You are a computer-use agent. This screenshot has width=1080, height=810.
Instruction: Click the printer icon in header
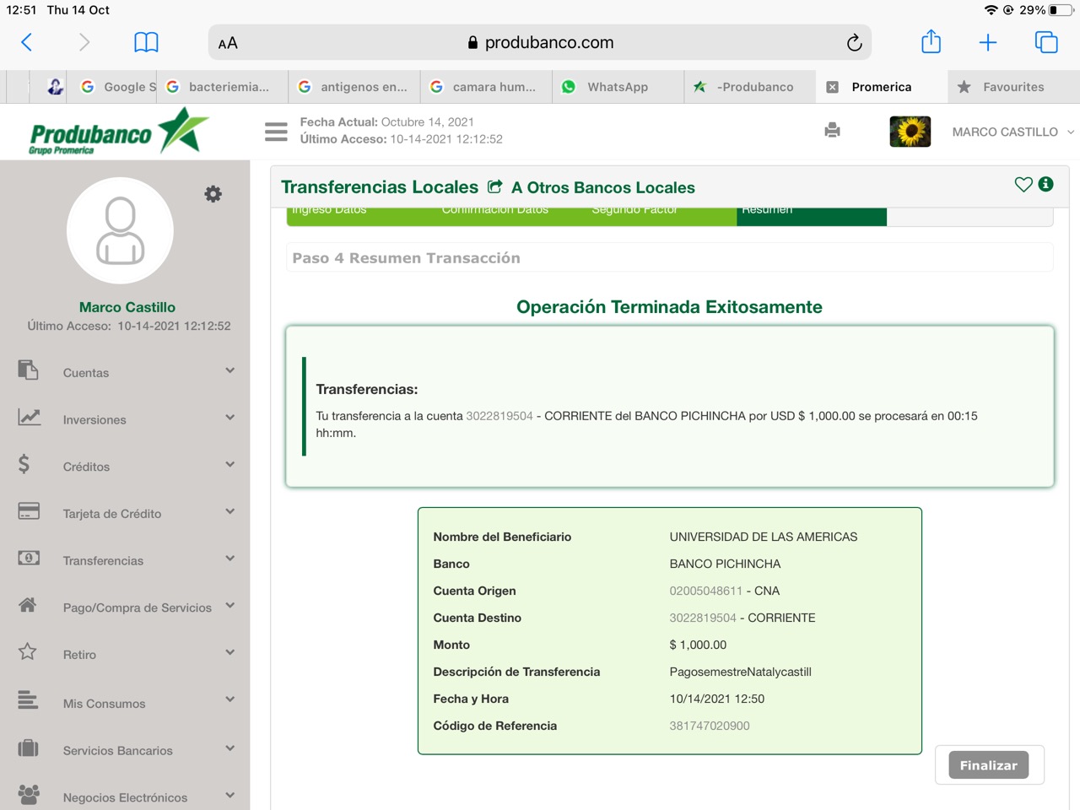[832, 130]
